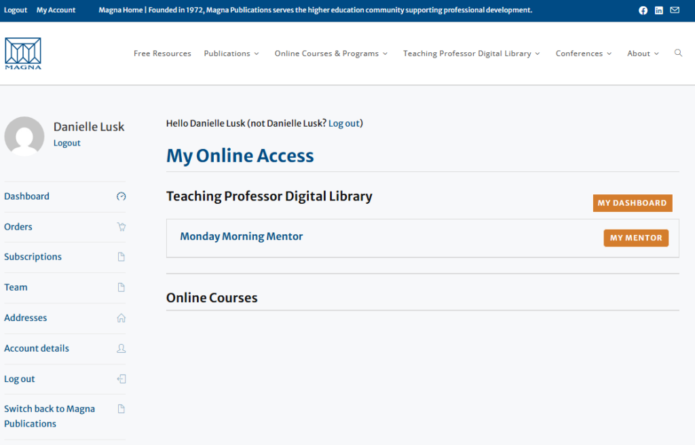
Task: Click the Magna Home link in top bar
Action: (121, 10)
